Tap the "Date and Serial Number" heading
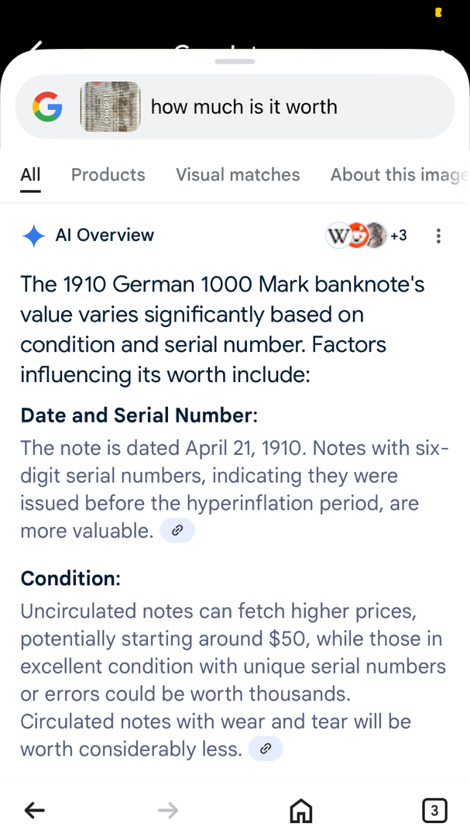The image size is (470, 837). (139, 415)
